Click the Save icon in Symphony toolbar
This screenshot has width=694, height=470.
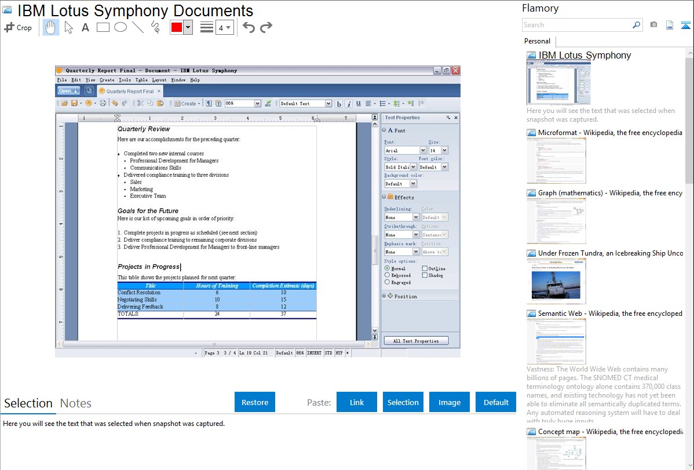coord(74,103)
